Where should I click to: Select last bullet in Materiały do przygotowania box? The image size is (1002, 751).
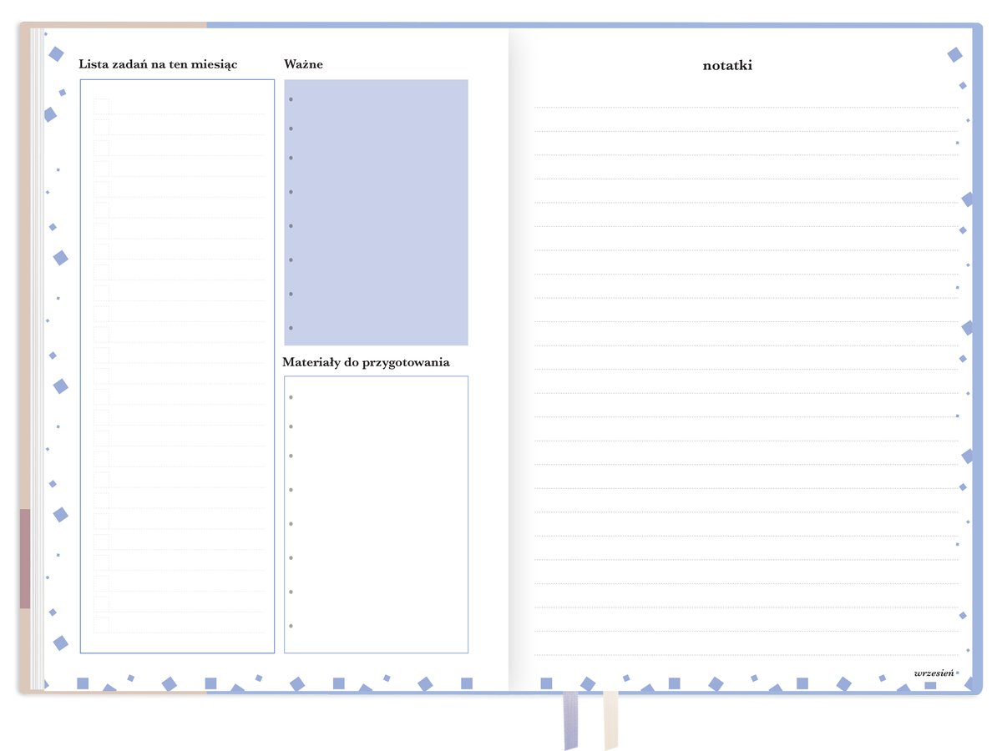click(x=291, y=626)
